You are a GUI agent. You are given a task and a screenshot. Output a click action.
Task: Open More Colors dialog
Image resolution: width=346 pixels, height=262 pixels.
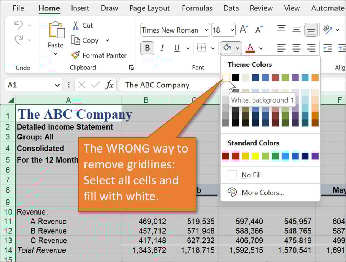pyautogui.click(x=262, y=193)
